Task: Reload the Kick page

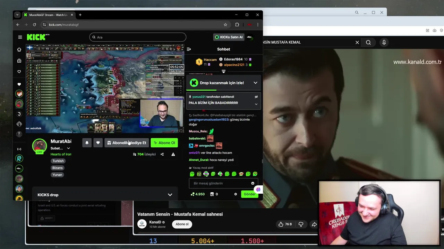Action: pyautogui.click(x=34, y=25)
